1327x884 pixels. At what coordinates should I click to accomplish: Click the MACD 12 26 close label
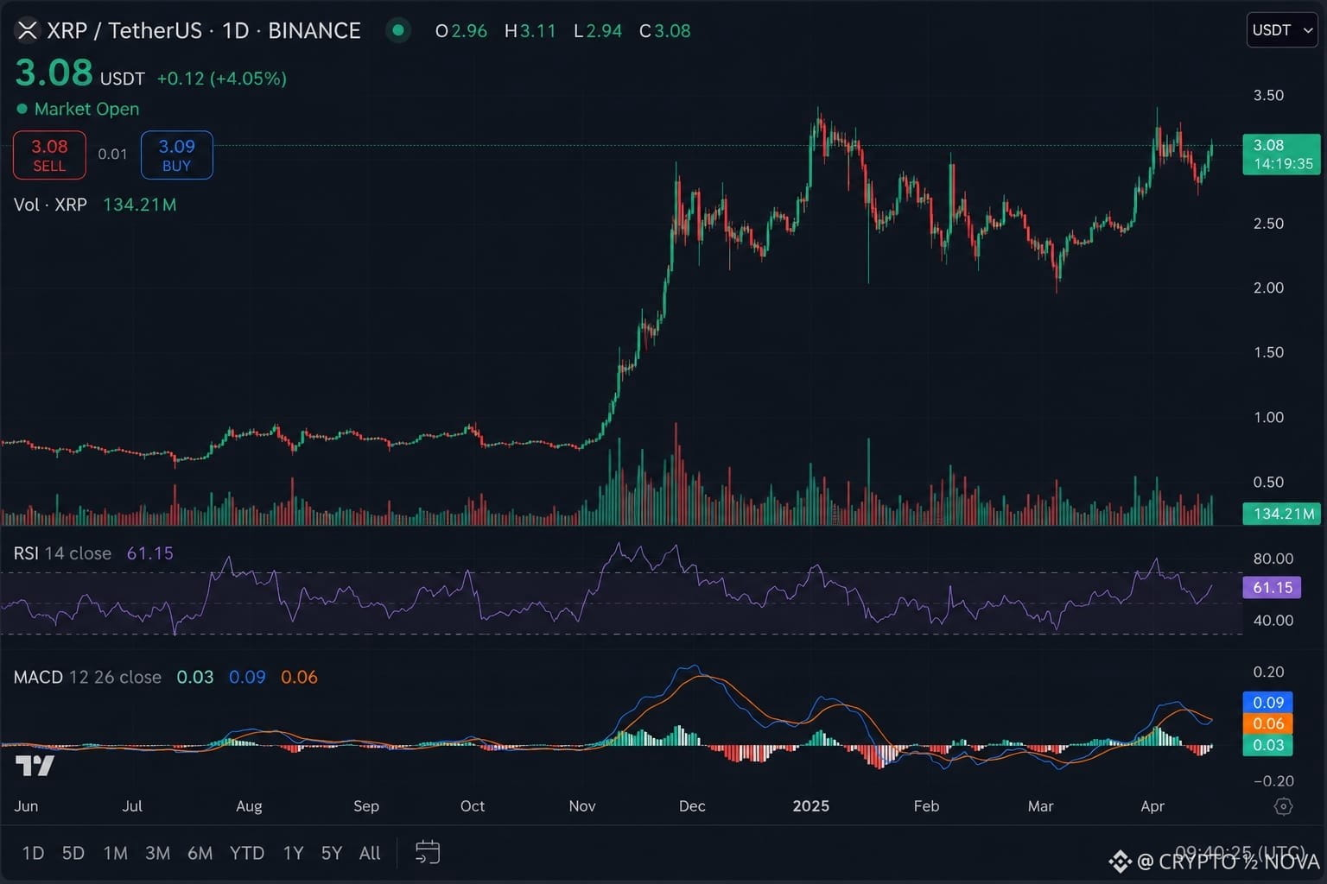87,677
